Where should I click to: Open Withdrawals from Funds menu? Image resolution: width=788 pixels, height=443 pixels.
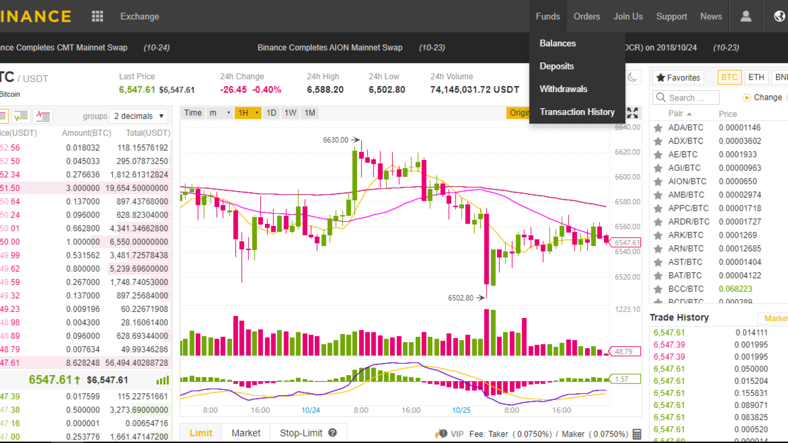(x=563, y=89)
